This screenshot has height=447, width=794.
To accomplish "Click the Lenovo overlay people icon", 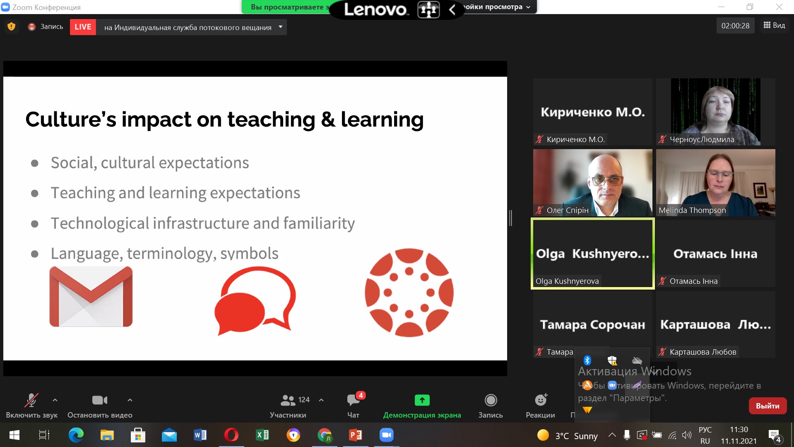I will [428, 10].
